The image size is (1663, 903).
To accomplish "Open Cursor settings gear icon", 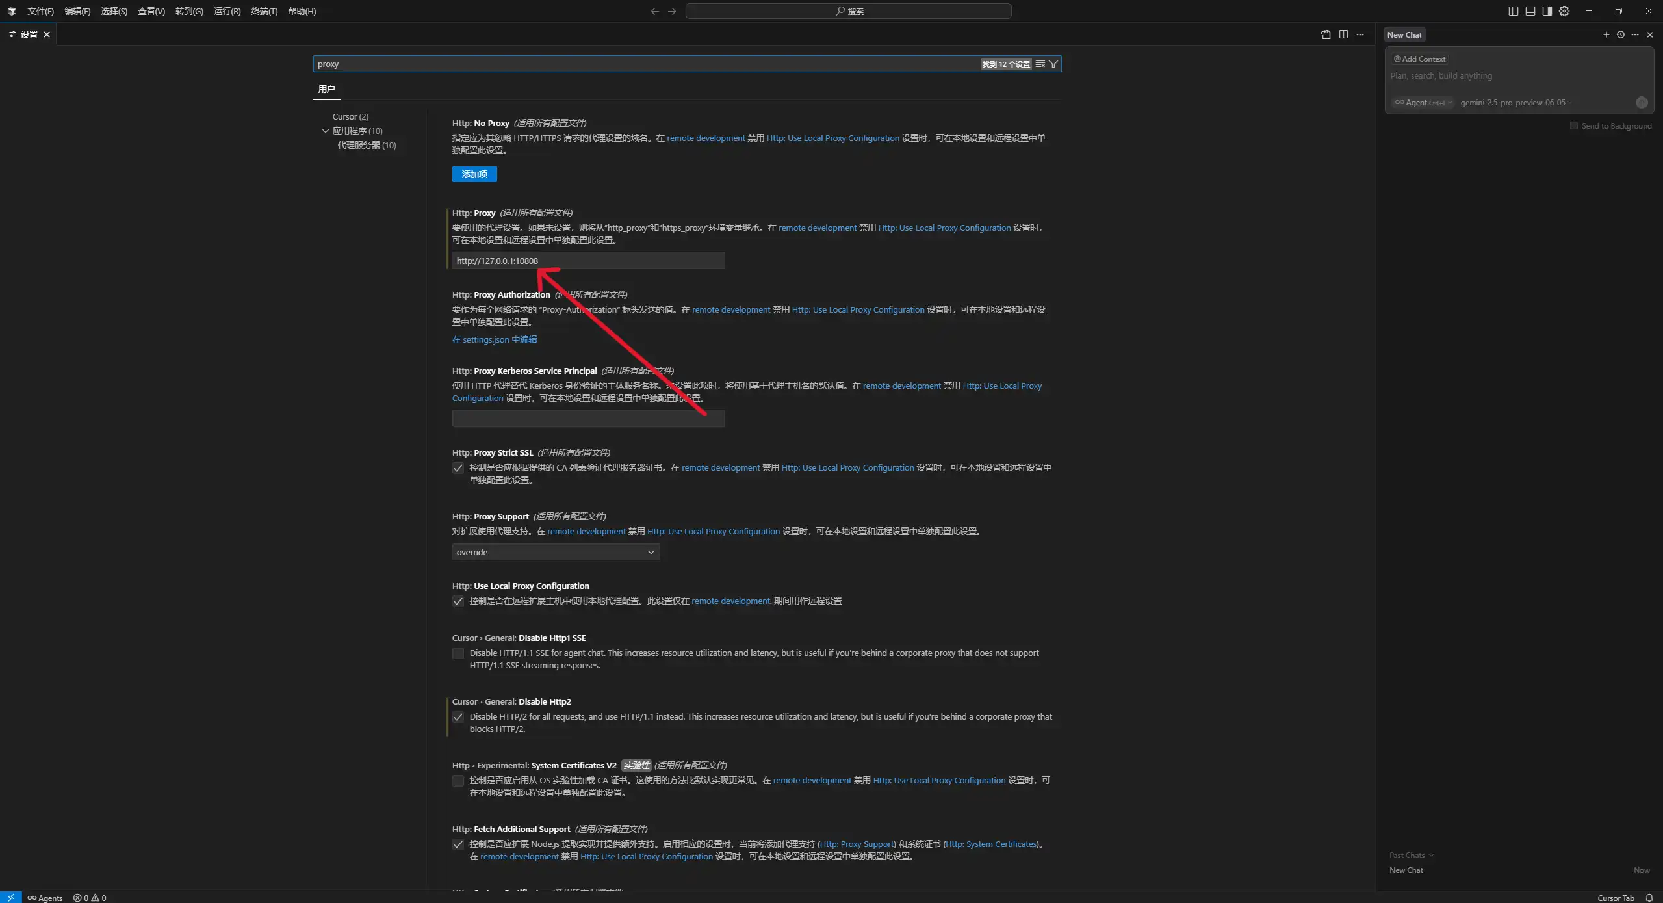I will coord(1564,11).
